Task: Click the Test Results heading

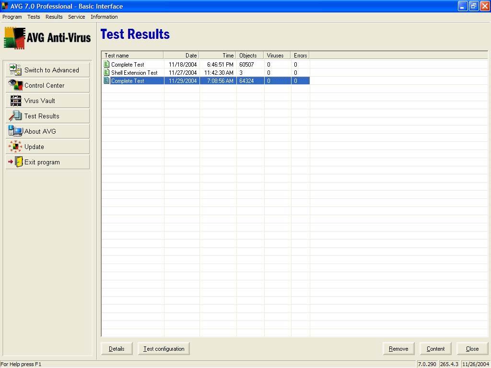Action: click(135, 34)
